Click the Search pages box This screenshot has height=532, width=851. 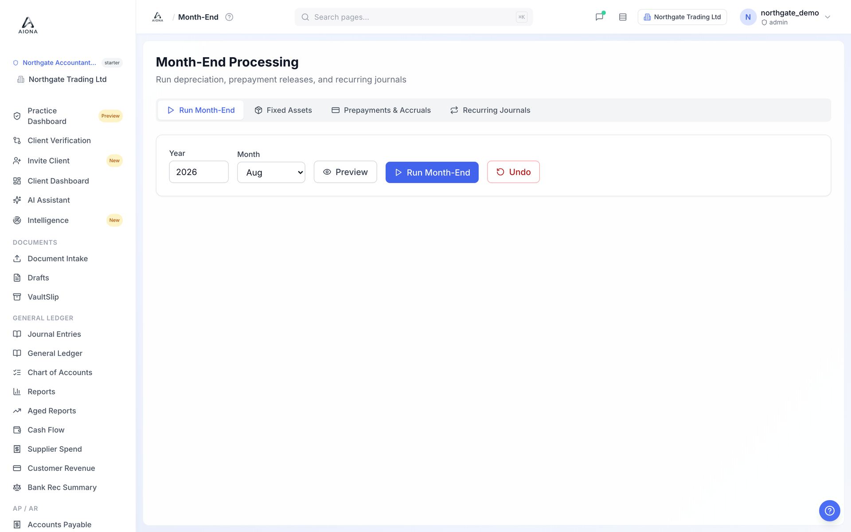(x=414, y=17)
